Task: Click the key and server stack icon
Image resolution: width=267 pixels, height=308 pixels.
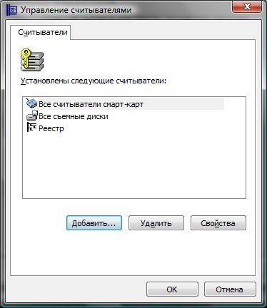Action: [32, 60]
